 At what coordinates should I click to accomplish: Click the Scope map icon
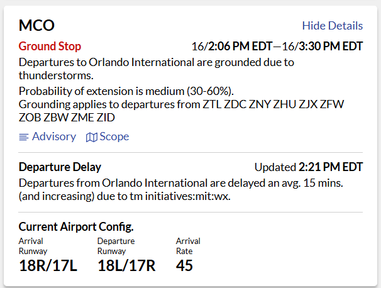pos(91,137)
